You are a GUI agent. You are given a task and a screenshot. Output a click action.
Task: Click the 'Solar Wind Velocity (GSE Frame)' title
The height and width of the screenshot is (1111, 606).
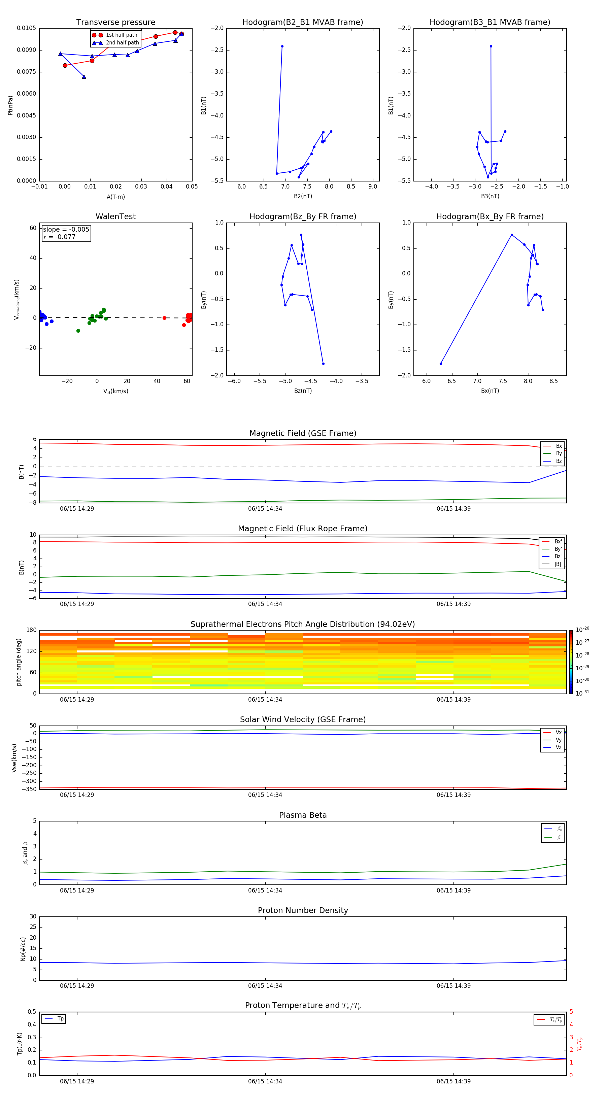tap(303, 719)
